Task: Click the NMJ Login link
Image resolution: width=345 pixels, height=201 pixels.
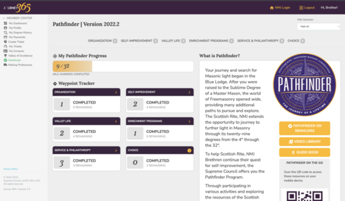Action: coord(280,8)
